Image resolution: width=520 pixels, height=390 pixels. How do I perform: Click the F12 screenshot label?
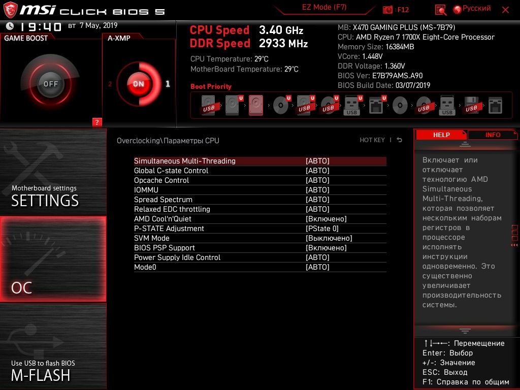point(403,10)
